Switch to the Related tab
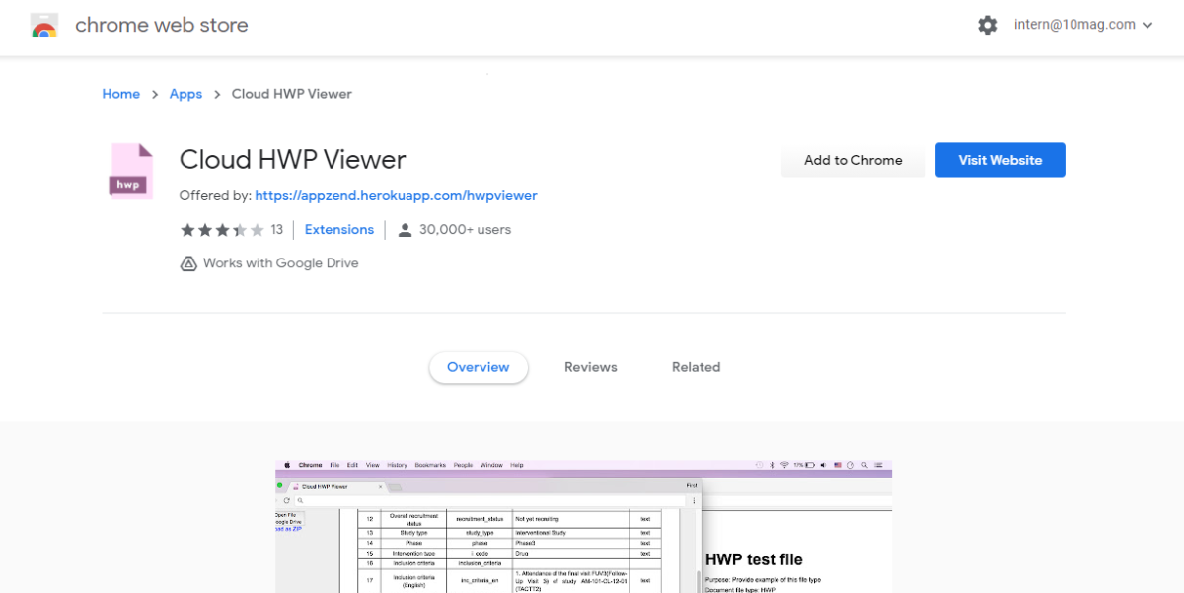The height and width of the screenshot is (593, 1184). click(697, 367)
